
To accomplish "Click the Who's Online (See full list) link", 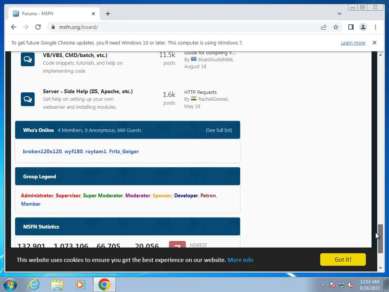I will pyautogui.click(x=219, y=130).
